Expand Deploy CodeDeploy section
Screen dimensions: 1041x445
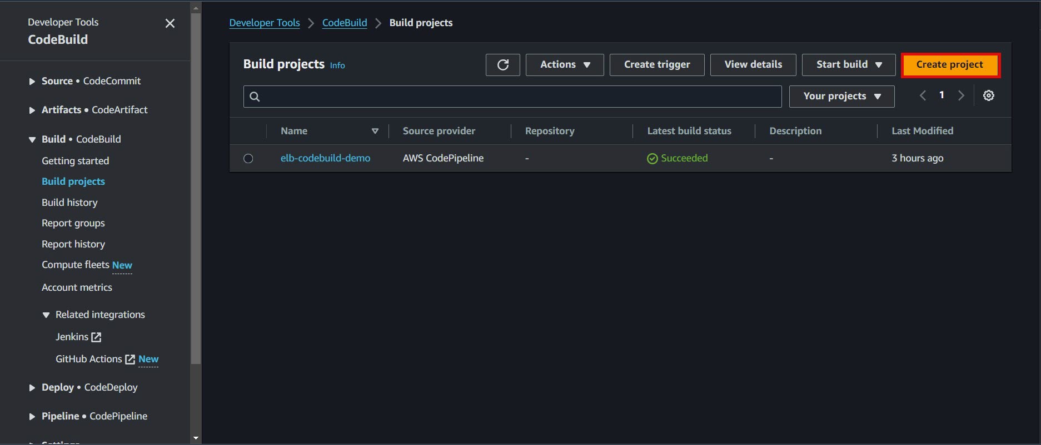click(x=32, y=387)
